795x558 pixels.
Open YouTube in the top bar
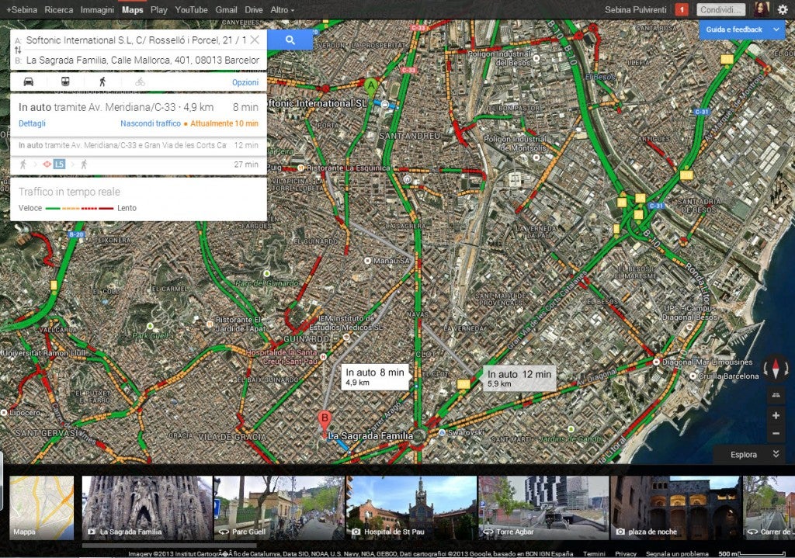pos(191,9)
